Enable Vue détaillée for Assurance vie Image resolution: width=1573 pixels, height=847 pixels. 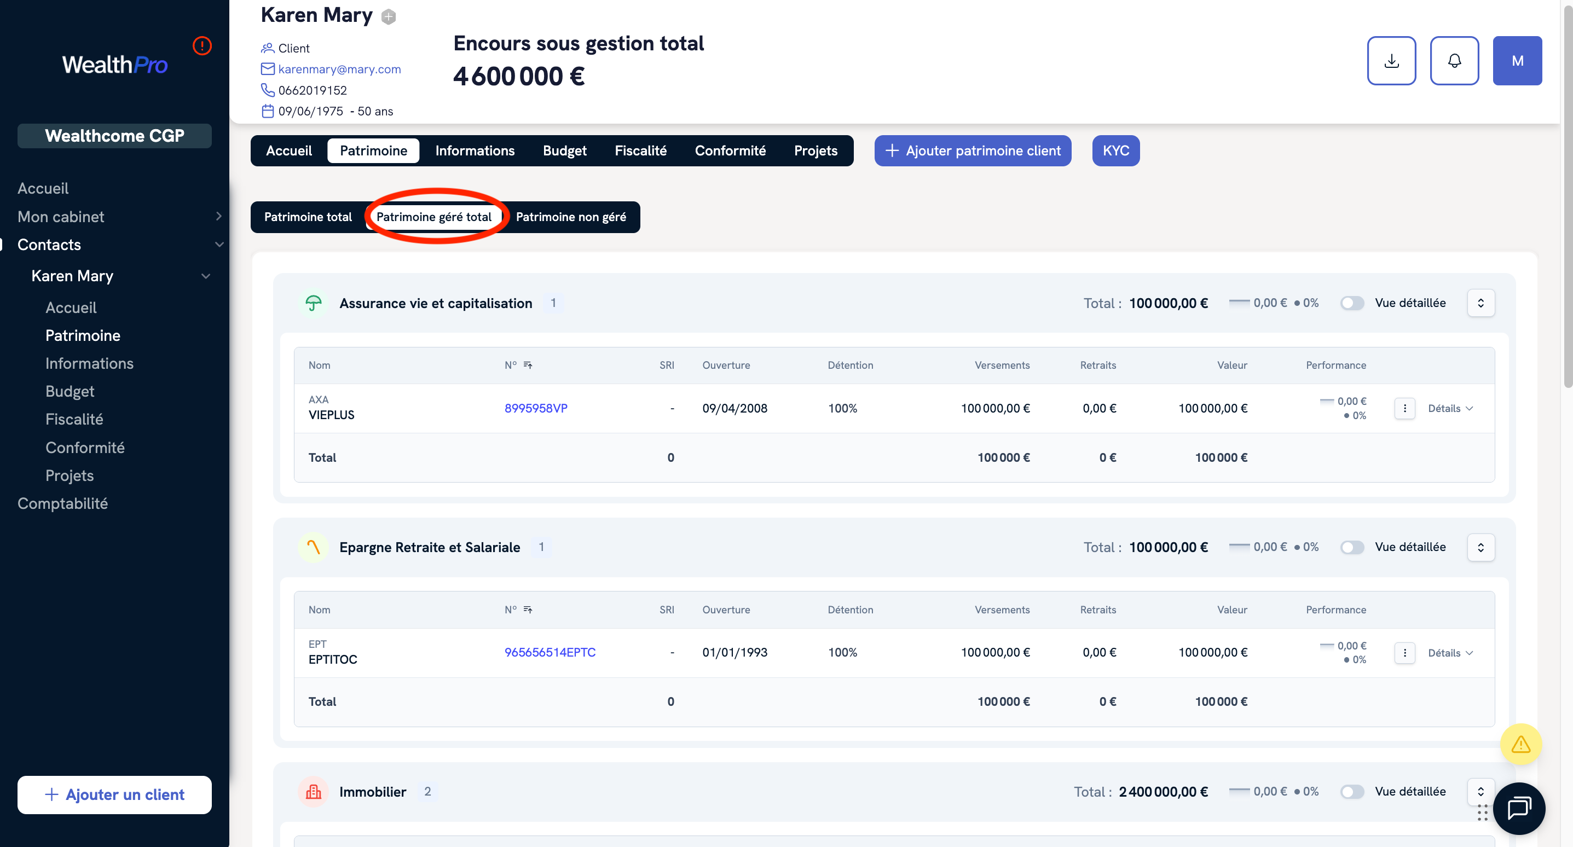tap(1352, 303)
